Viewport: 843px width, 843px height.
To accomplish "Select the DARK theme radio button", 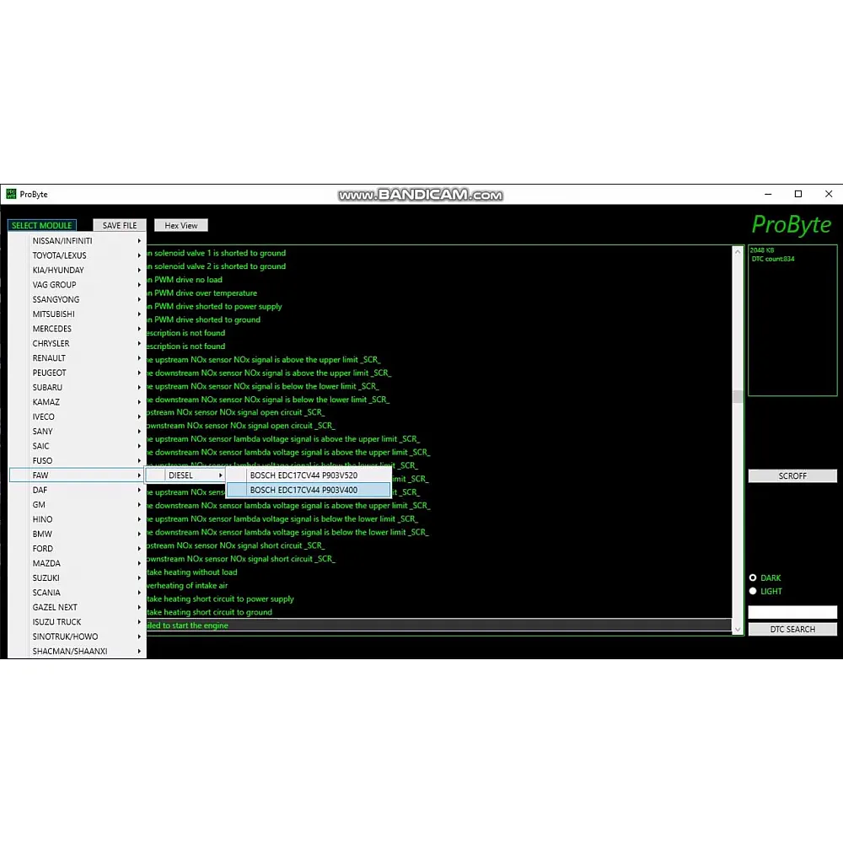I will click(x=754, y=578).
